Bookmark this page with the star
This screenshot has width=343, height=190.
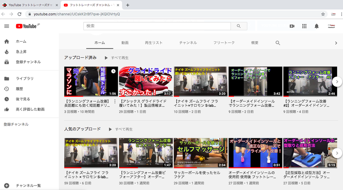coord(323,14)
